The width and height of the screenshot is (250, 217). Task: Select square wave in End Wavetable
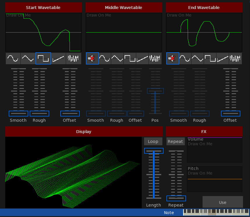[x=210, y=58]
